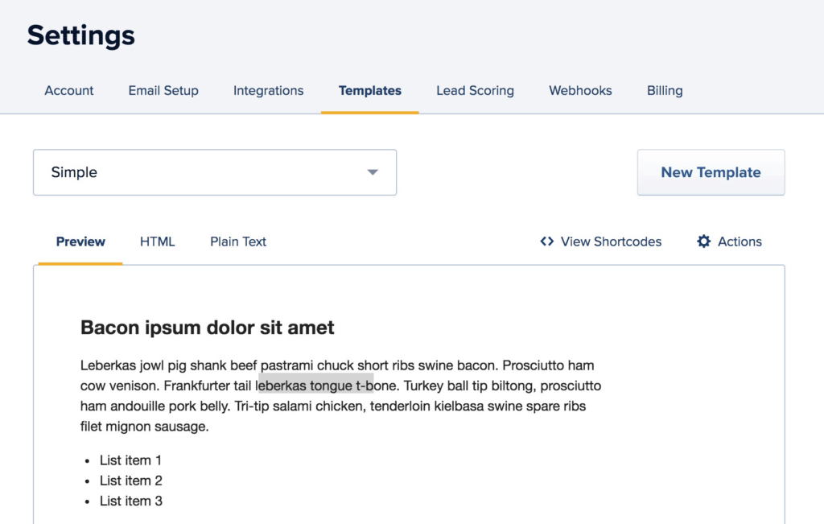Click the New Template button

coord(711,172)
